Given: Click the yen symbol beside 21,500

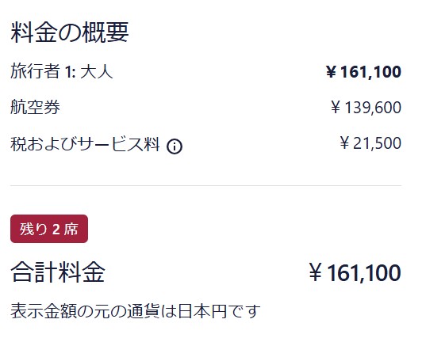Looking at the screenshot, I should 344,142.
